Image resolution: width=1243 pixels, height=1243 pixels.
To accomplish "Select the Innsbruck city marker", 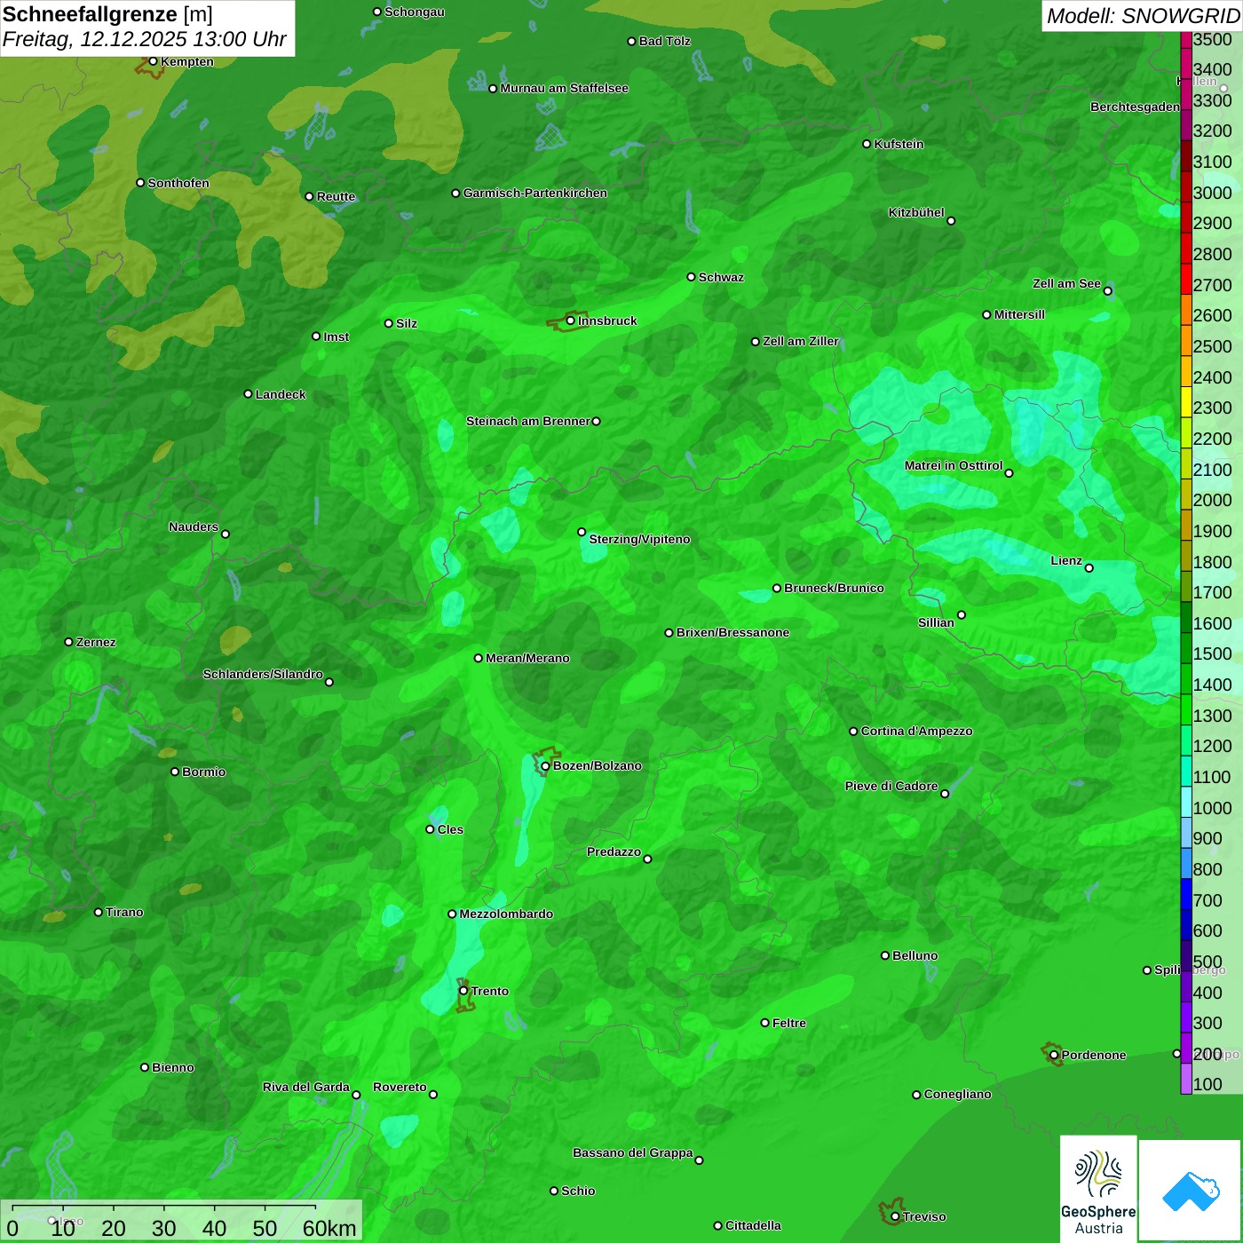I will 570,321.
